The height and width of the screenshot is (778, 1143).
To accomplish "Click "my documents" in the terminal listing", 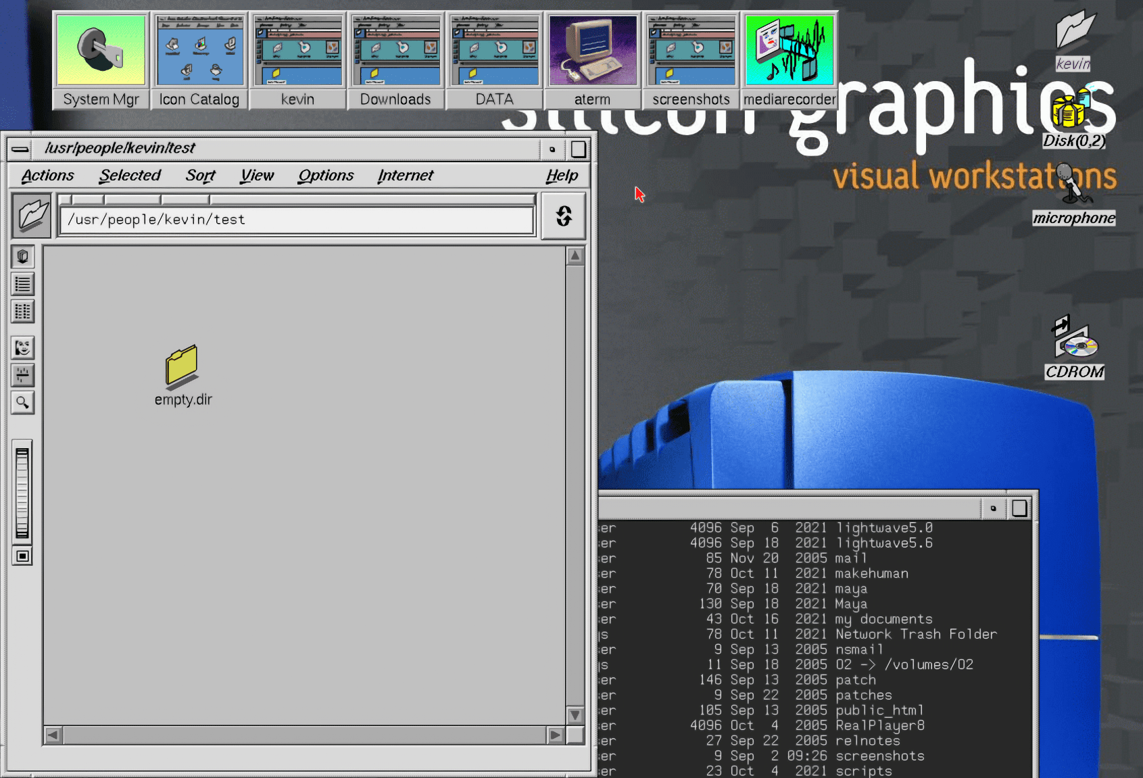I will (x=884, y=619).
